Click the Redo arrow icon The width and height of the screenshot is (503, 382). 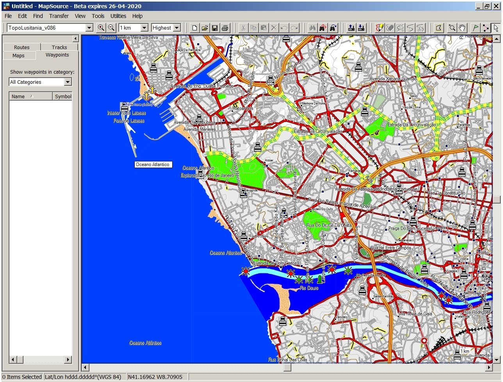click(x=294, y=28)
